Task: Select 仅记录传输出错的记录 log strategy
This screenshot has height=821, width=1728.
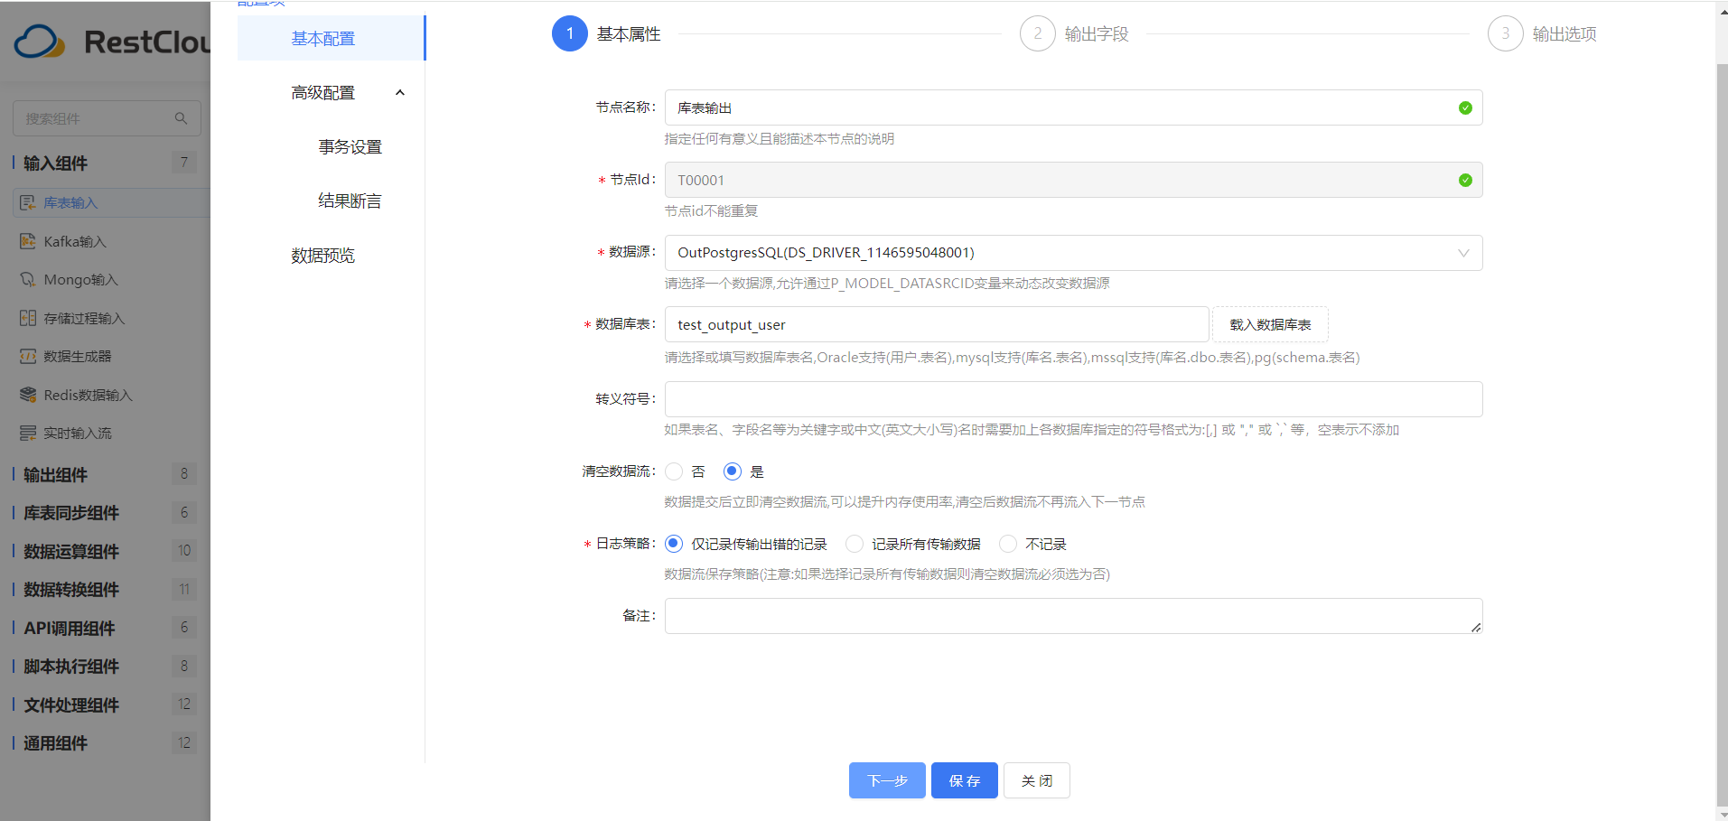Action: 674,544
